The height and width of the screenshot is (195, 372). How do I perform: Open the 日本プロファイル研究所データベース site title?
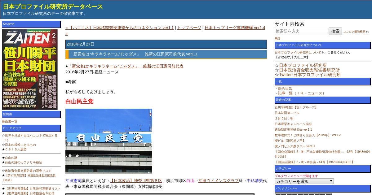pos(53,6)
